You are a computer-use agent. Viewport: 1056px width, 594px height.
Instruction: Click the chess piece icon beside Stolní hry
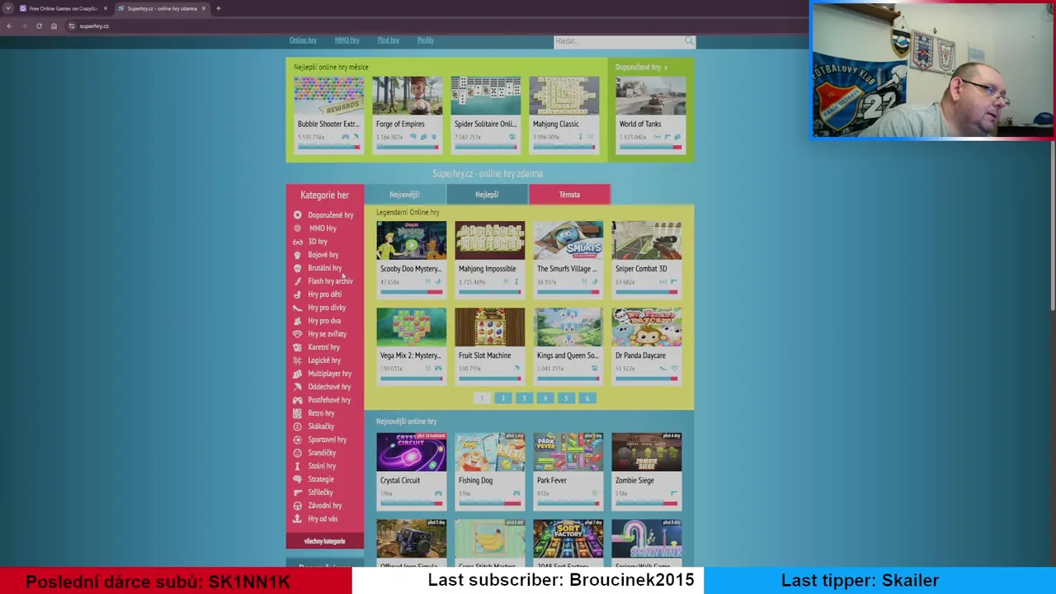point(298,466)
